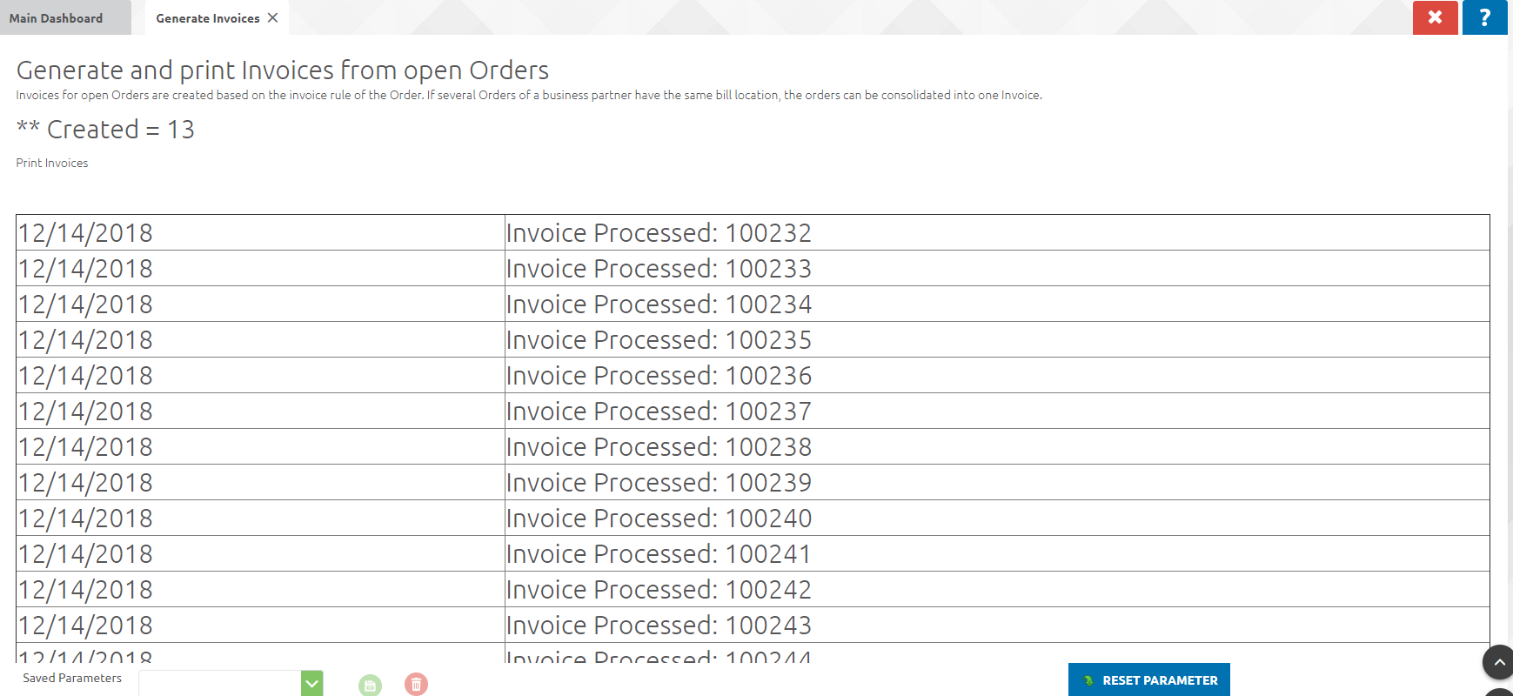Open the Print Invoices link
Viewport: 1513px width, 696px height.
51,163
